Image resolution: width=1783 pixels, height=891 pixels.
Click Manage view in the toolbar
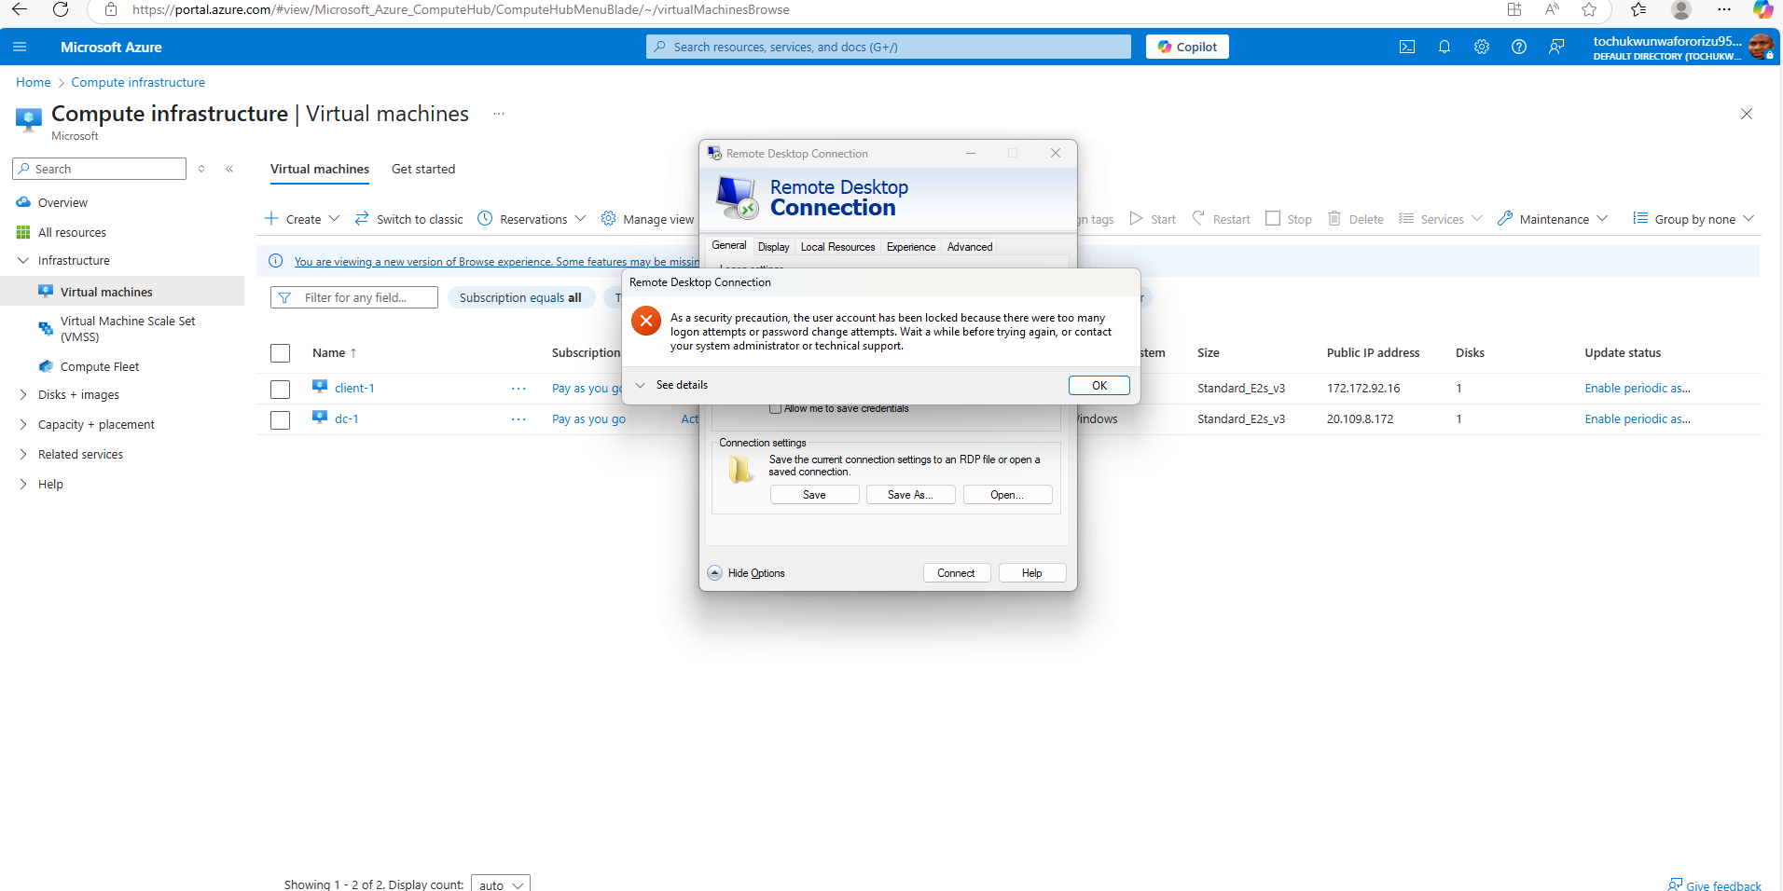[648, 219]
